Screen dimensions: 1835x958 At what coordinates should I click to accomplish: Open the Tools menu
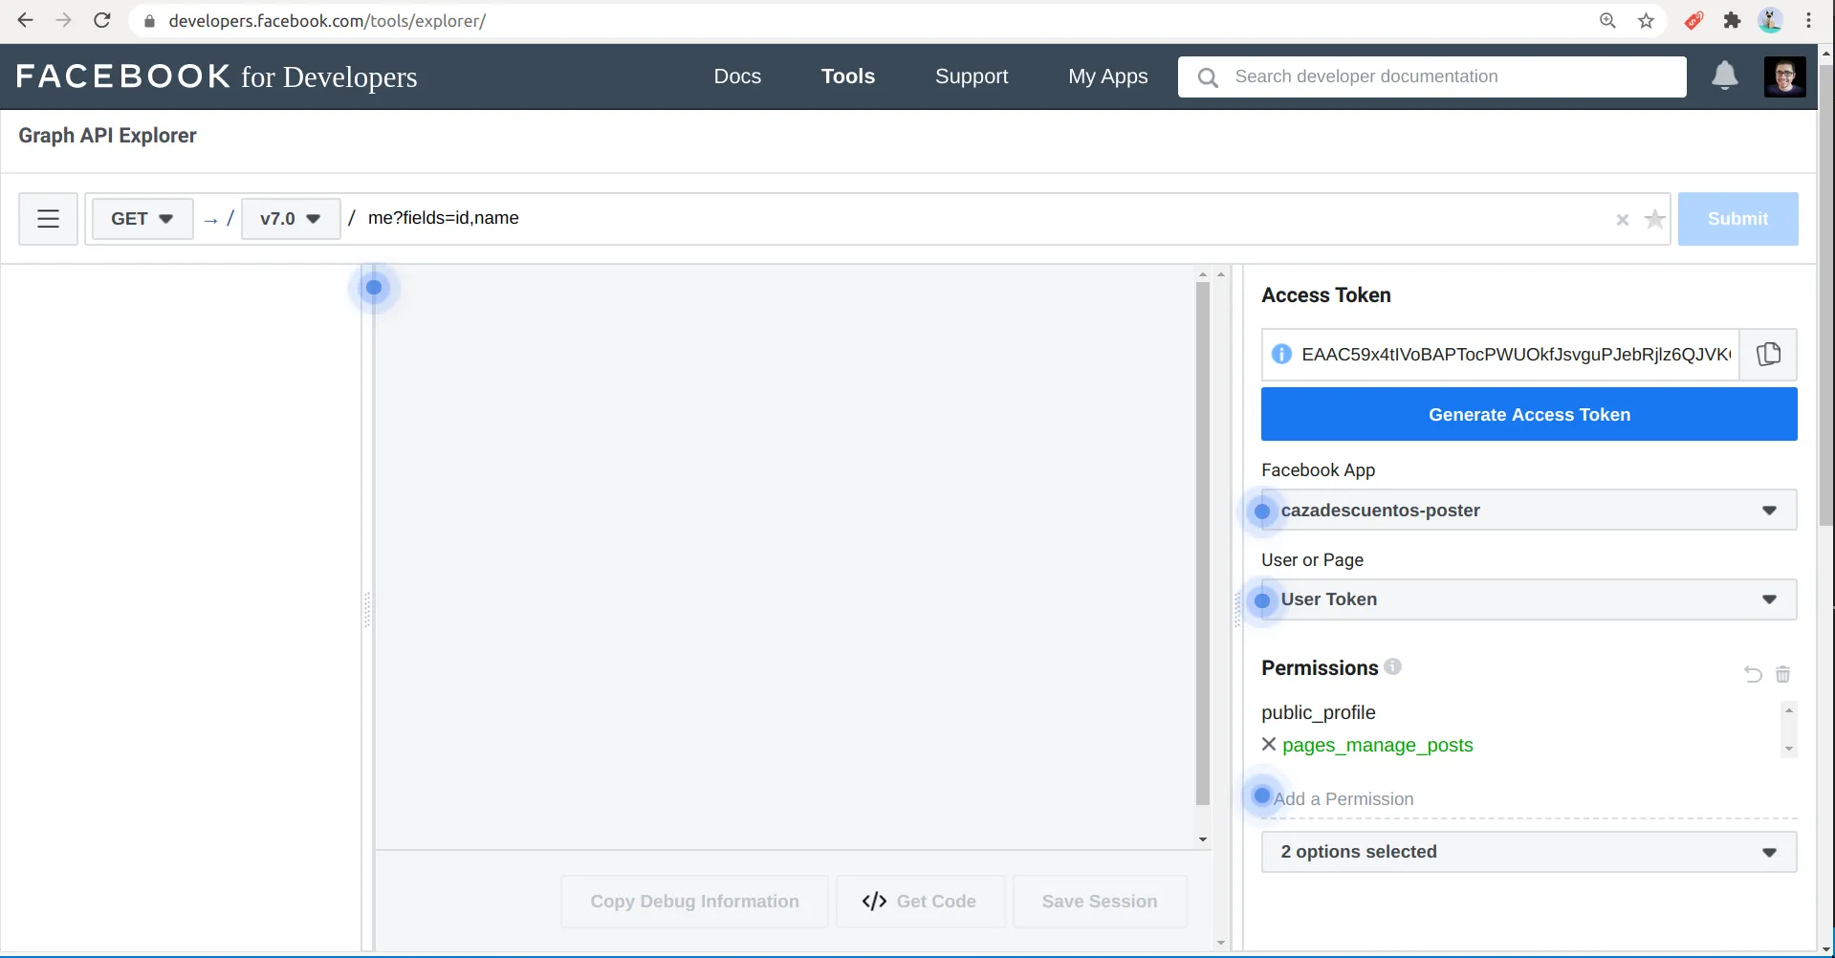tap(847, 76)
